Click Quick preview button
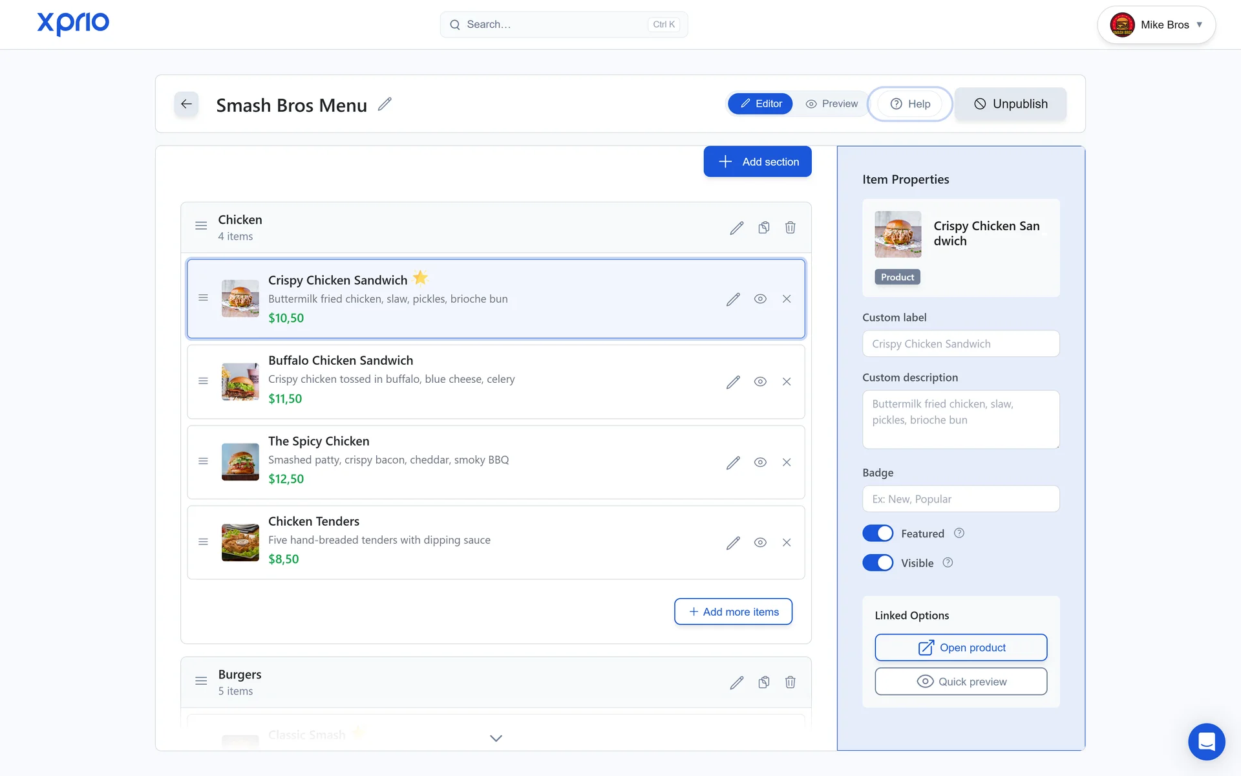 click(x=960, y=682)
